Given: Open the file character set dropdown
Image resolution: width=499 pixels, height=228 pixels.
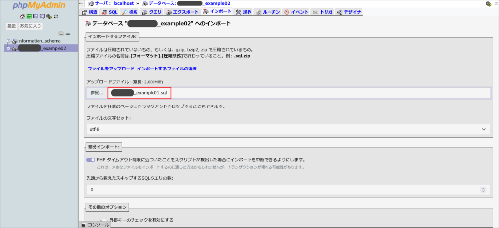Looking at the screenshot, I should pos(288,130).
